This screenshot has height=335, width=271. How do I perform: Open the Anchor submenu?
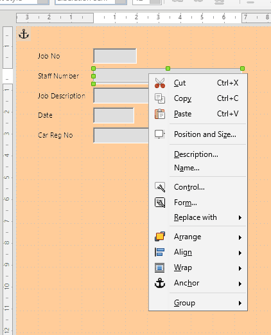click(198, 283)
